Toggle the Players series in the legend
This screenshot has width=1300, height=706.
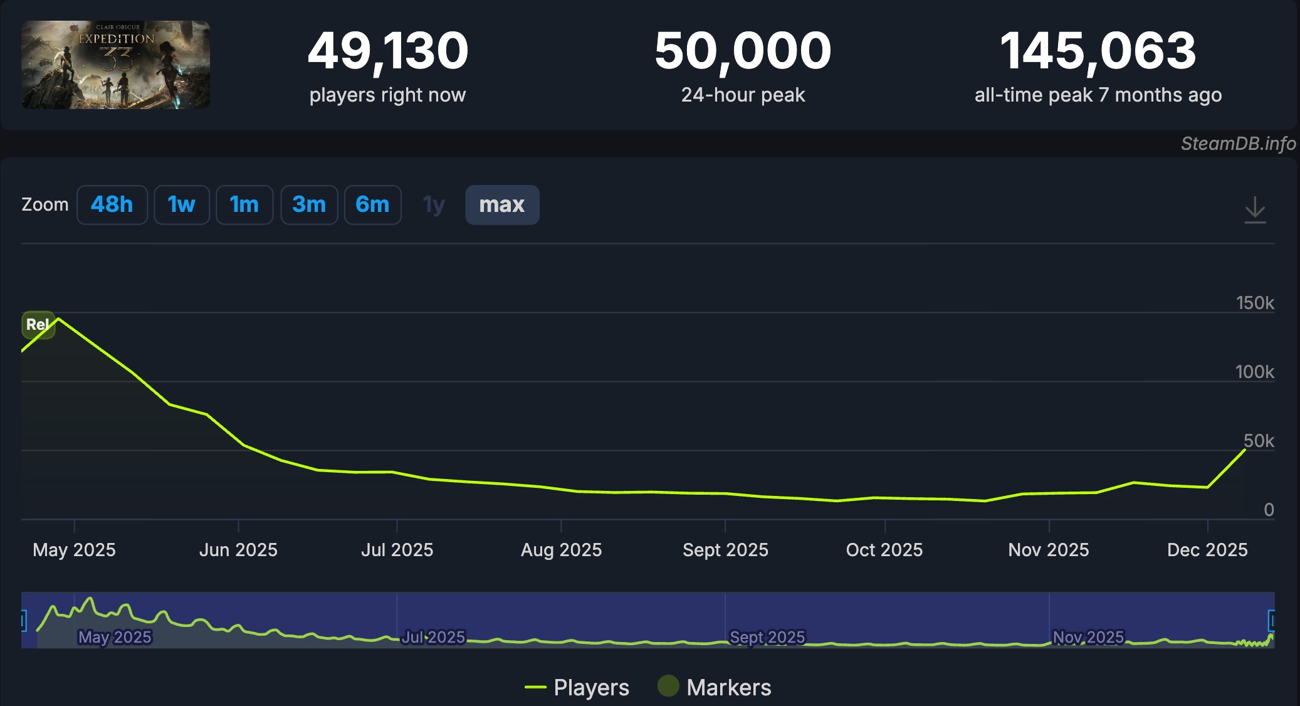590,687
